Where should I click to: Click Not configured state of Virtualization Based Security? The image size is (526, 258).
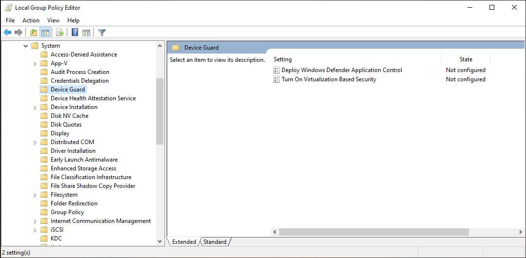point(465,79)
